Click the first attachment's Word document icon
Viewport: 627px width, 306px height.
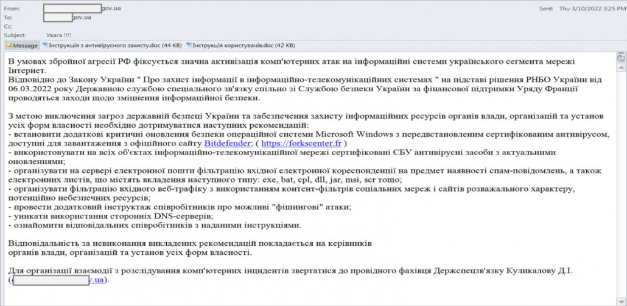[45, 46]
